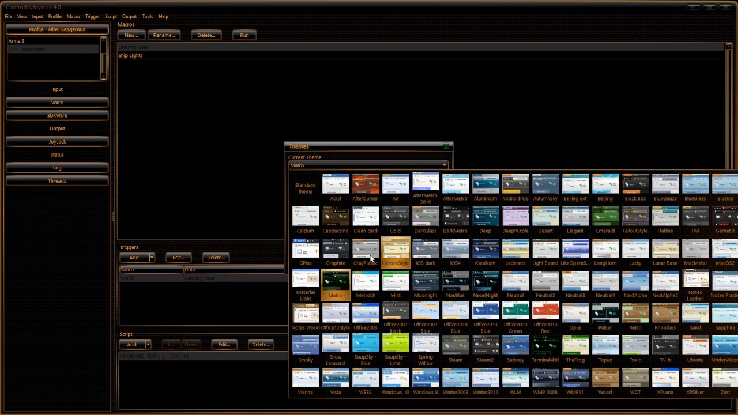
Task: Pick the TheFrog theme thumbnail
Action: coord(575,349)
